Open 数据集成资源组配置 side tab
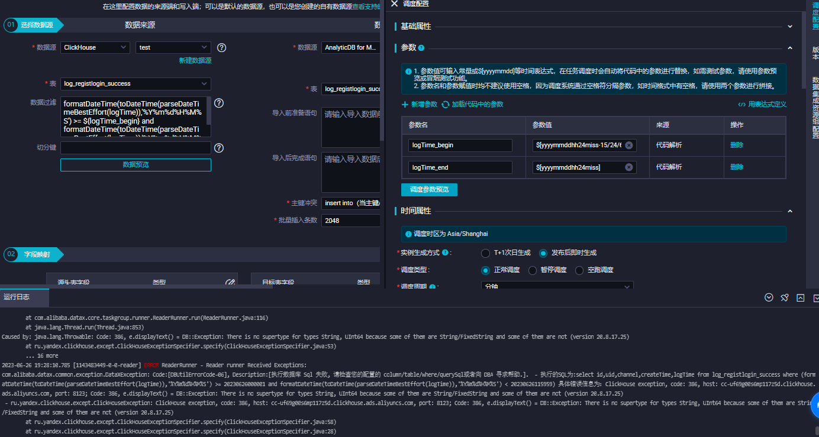 [815, 108]
